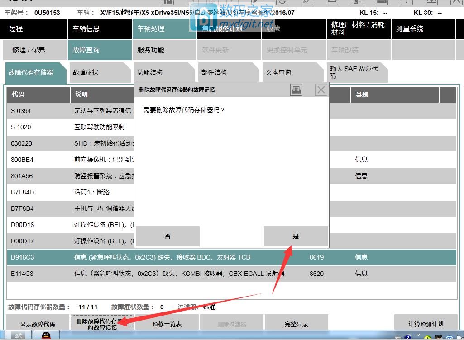Switch to the 功能结构 tab
The height and width of the screenshot is (340, 464).
coord(164,72)
